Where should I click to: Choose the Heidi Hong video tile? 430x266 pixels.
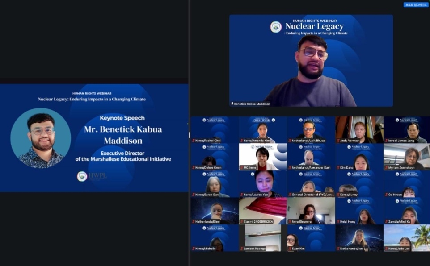(x=359, y=210)
